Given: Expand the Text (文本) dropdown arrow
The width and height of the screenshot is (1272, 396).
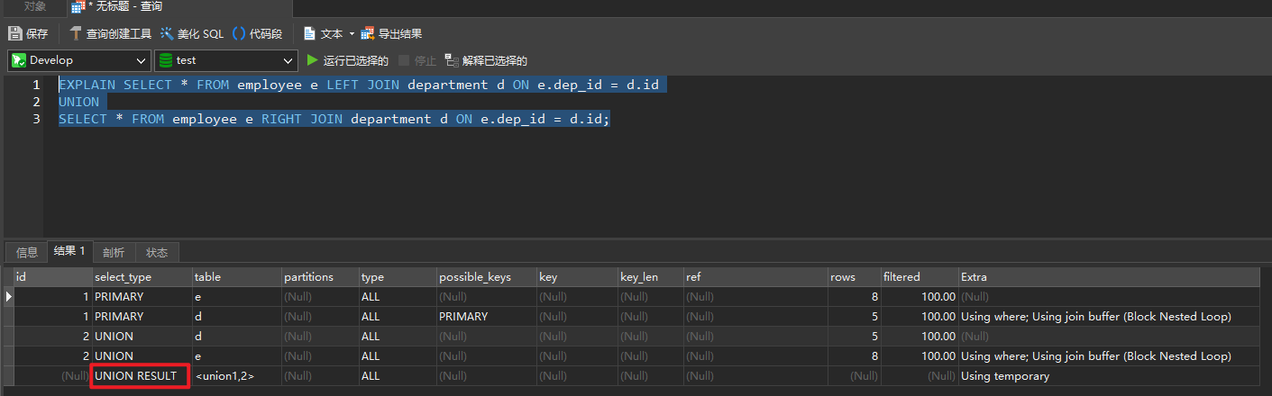Looking at the screenshot, I should point(352,34).
